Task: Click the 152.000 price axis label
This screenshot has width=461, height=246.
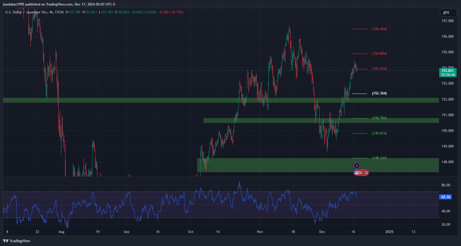Action: coord(447,99)
